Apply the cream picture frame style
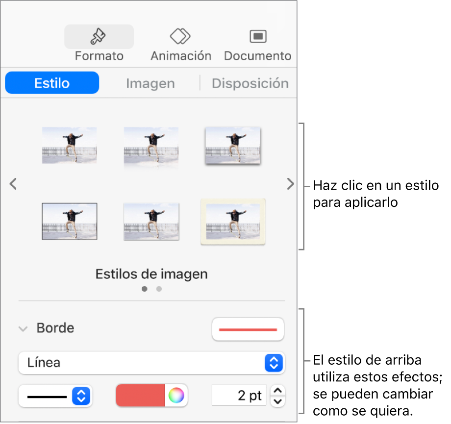Image resolution: width=451 pixels, height=424 pixels. click(233, 222)
